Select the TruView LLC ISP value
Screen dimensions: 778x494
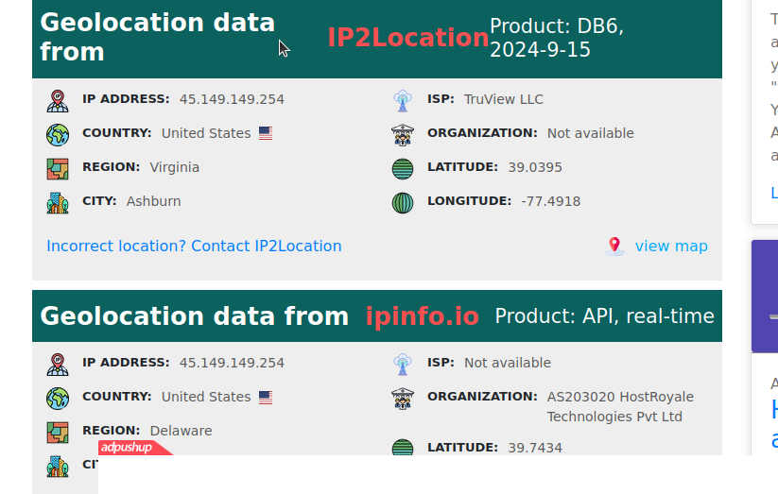tap(504, 99)
